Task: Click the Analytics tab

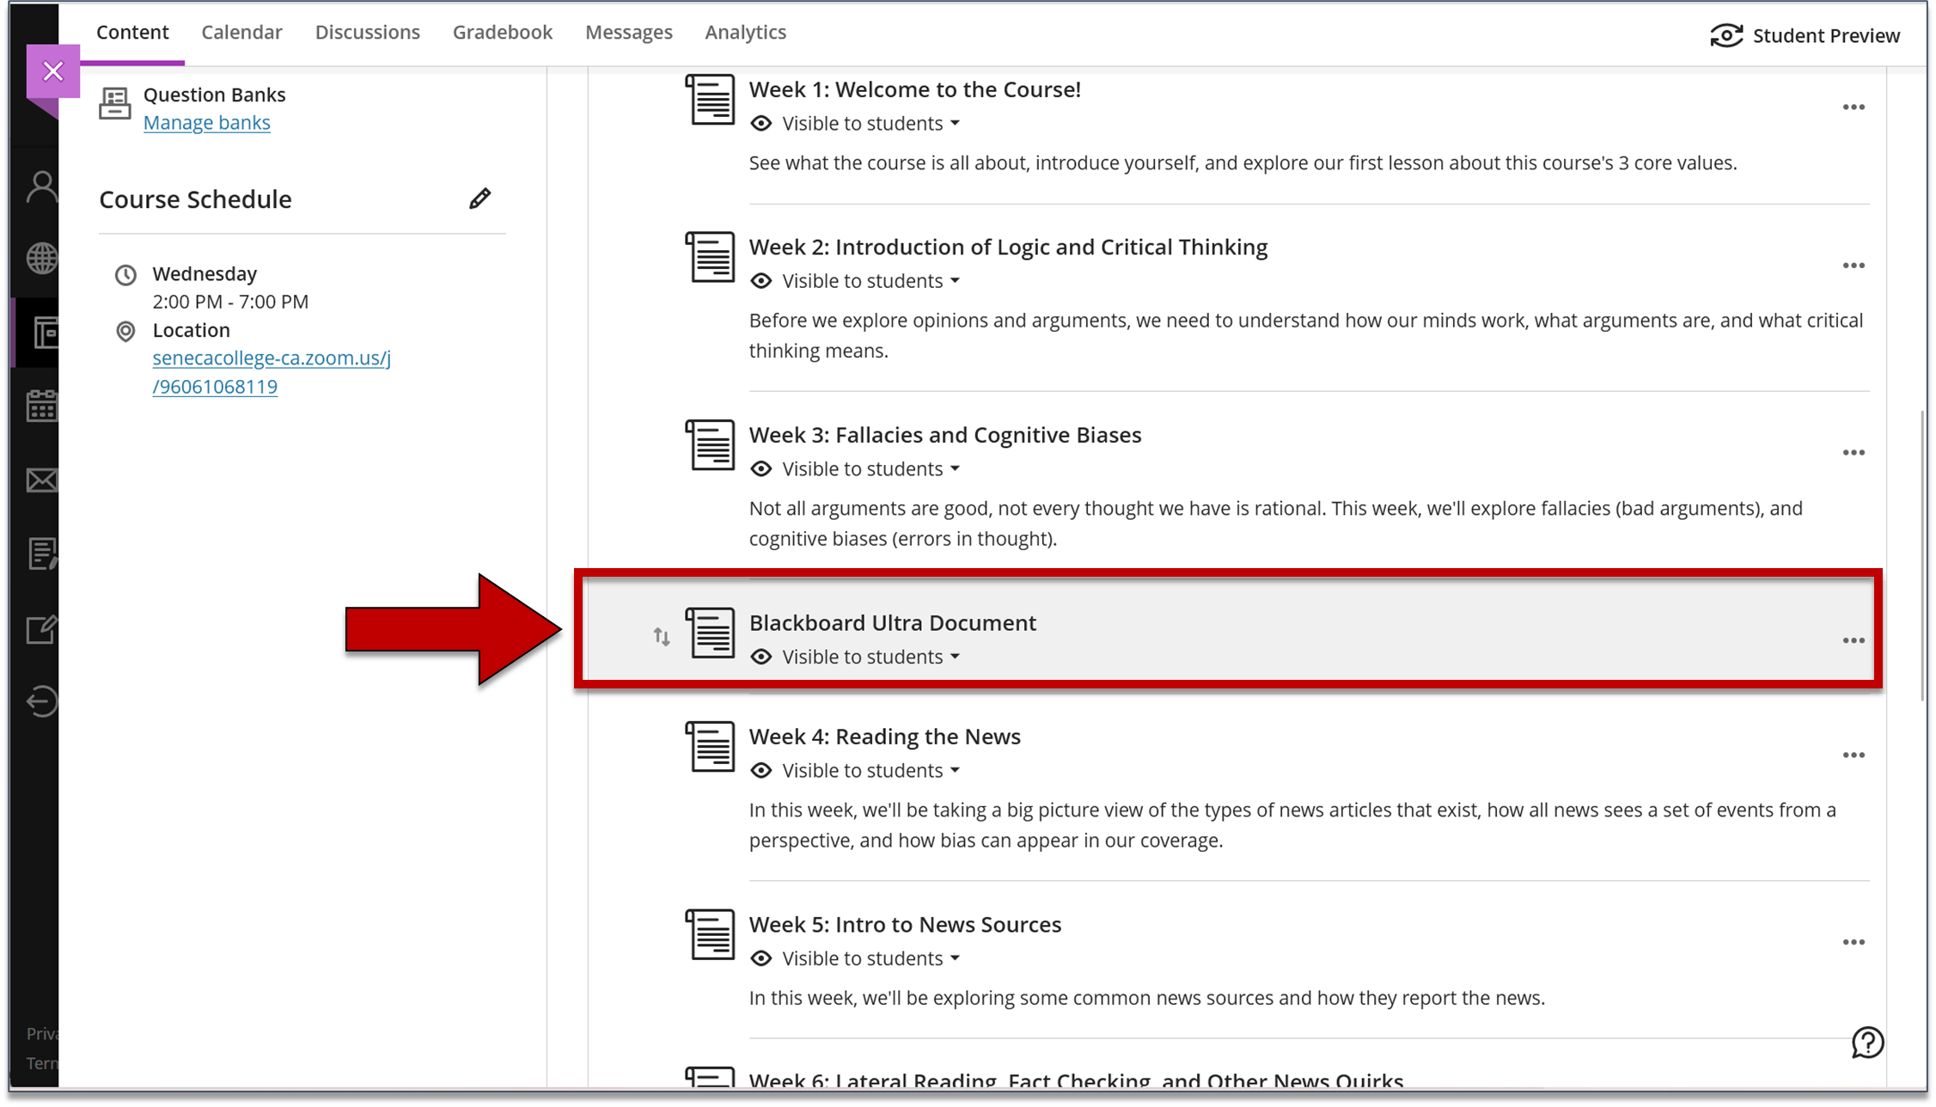Action: click(x=745, y=32)
